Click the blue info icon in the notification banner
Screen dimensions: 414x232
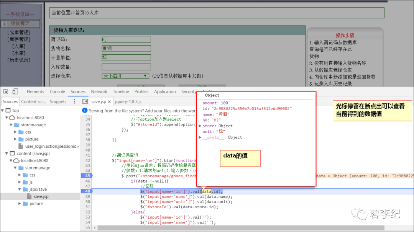click(84, 110)
